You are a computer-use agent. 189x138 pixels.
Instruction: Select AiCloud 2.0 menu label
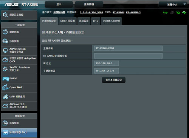click(18, 106)
